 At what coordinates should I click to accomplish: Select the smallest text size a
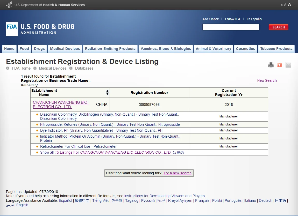tap(282, 5)
